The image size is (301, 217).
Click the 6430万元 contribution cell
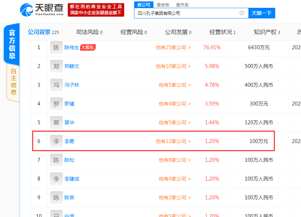point(259,47)
